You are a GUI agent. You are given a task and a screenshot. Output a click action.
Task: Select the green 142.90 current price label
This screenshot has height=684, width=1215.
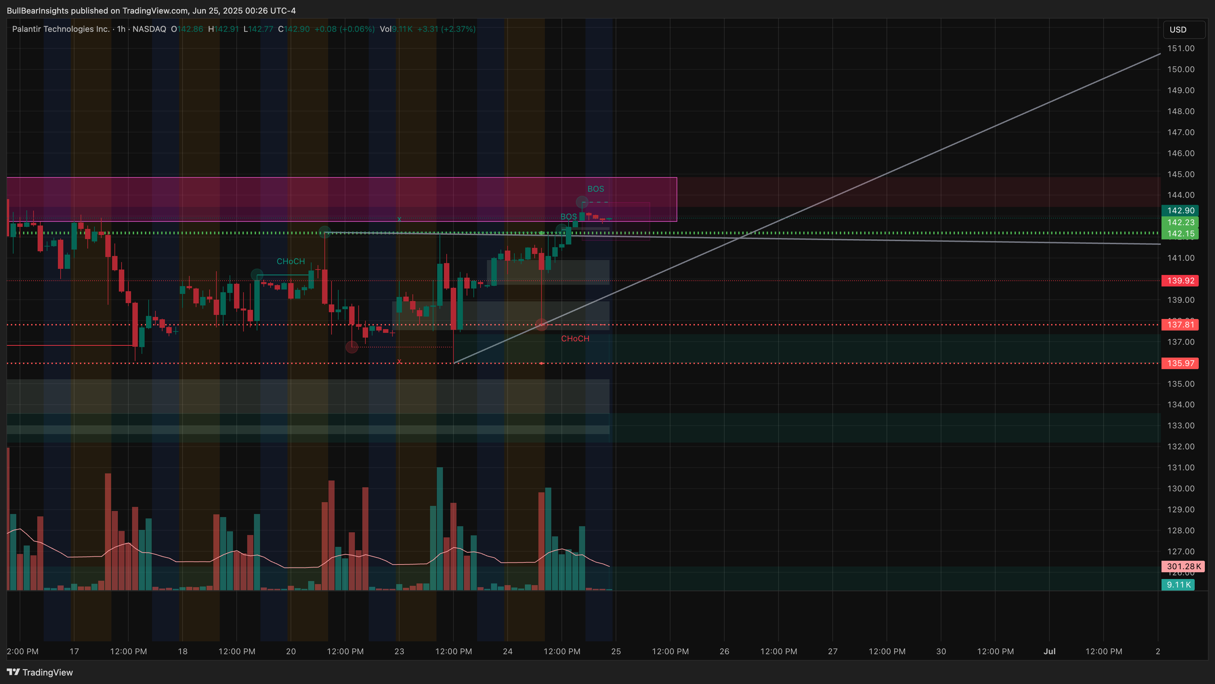(x=1180, y=210)
